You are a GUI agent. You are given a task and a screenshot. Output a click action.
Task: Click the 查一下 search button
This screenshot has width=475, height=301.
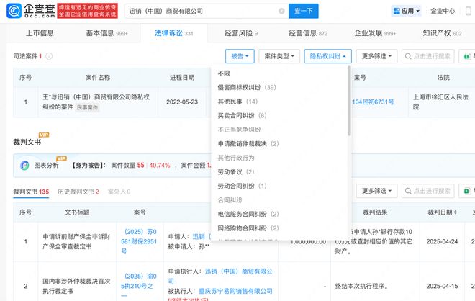point(304,12)
